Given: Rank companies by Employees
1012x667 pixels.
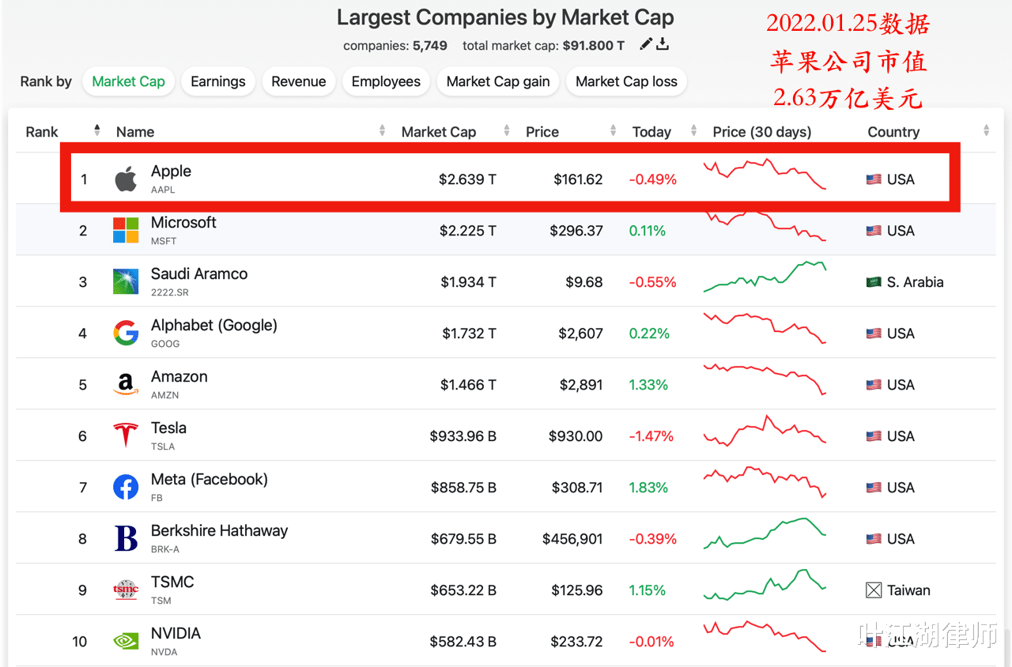Looking at the screenshot, I should click(x=386, y=81).
